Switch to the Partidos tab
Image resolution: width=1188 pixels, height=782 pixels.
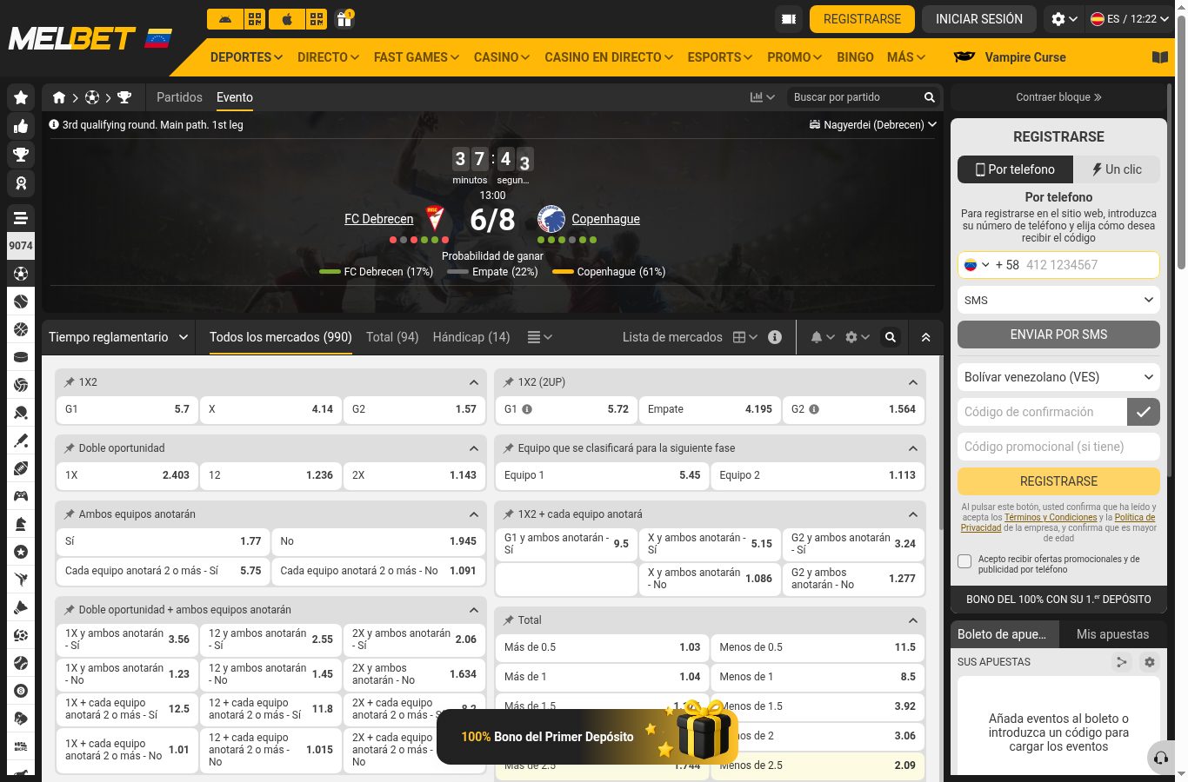[179, 97]
